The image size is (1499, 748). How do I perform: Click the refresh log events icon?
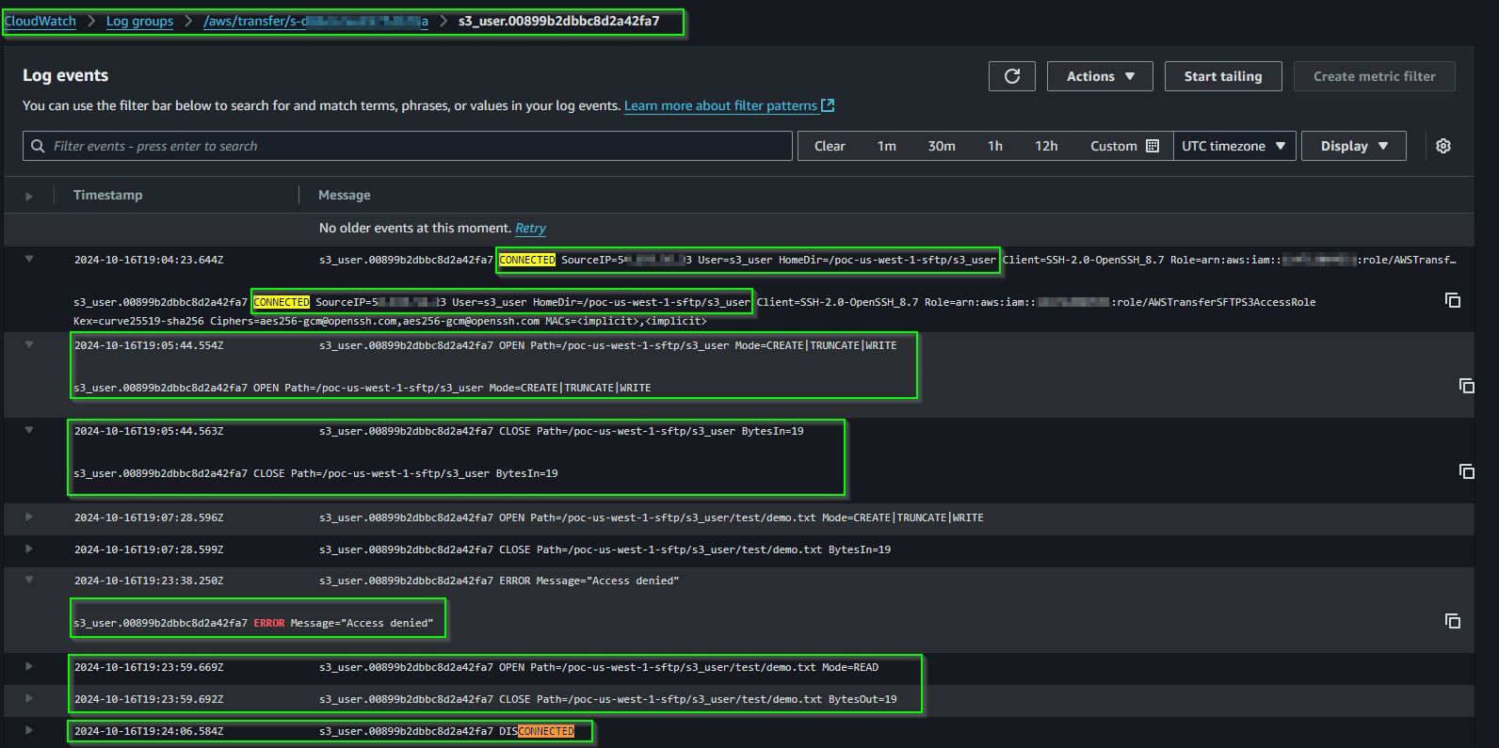1012,76
